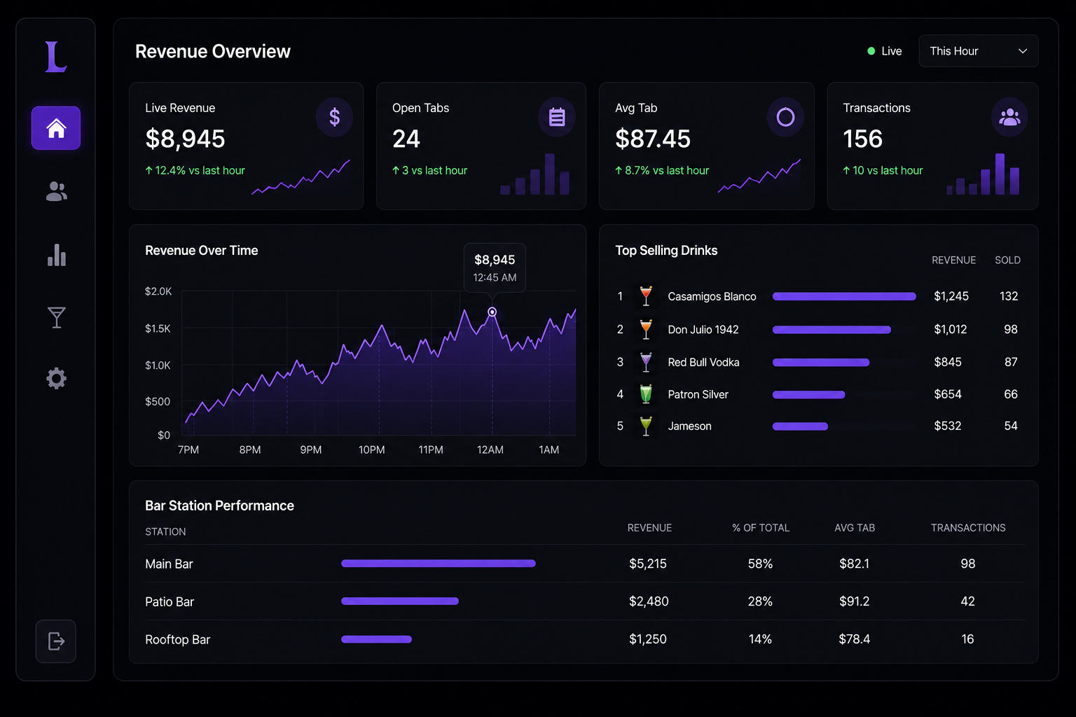This screenshot has height=717, width=1076.
Task: Click the logout icon button
Action: click(56, 641)
